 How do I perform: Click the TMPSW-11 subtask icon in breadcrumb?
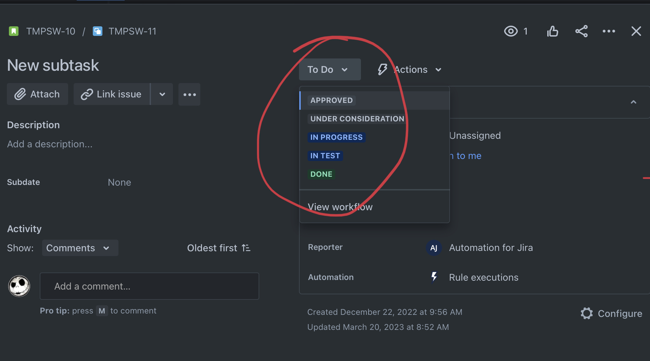pyautogui.click(x=98, y=31)
